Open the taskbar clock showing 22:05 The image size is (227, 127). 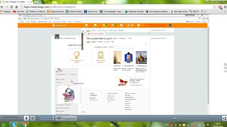[218, 125]
